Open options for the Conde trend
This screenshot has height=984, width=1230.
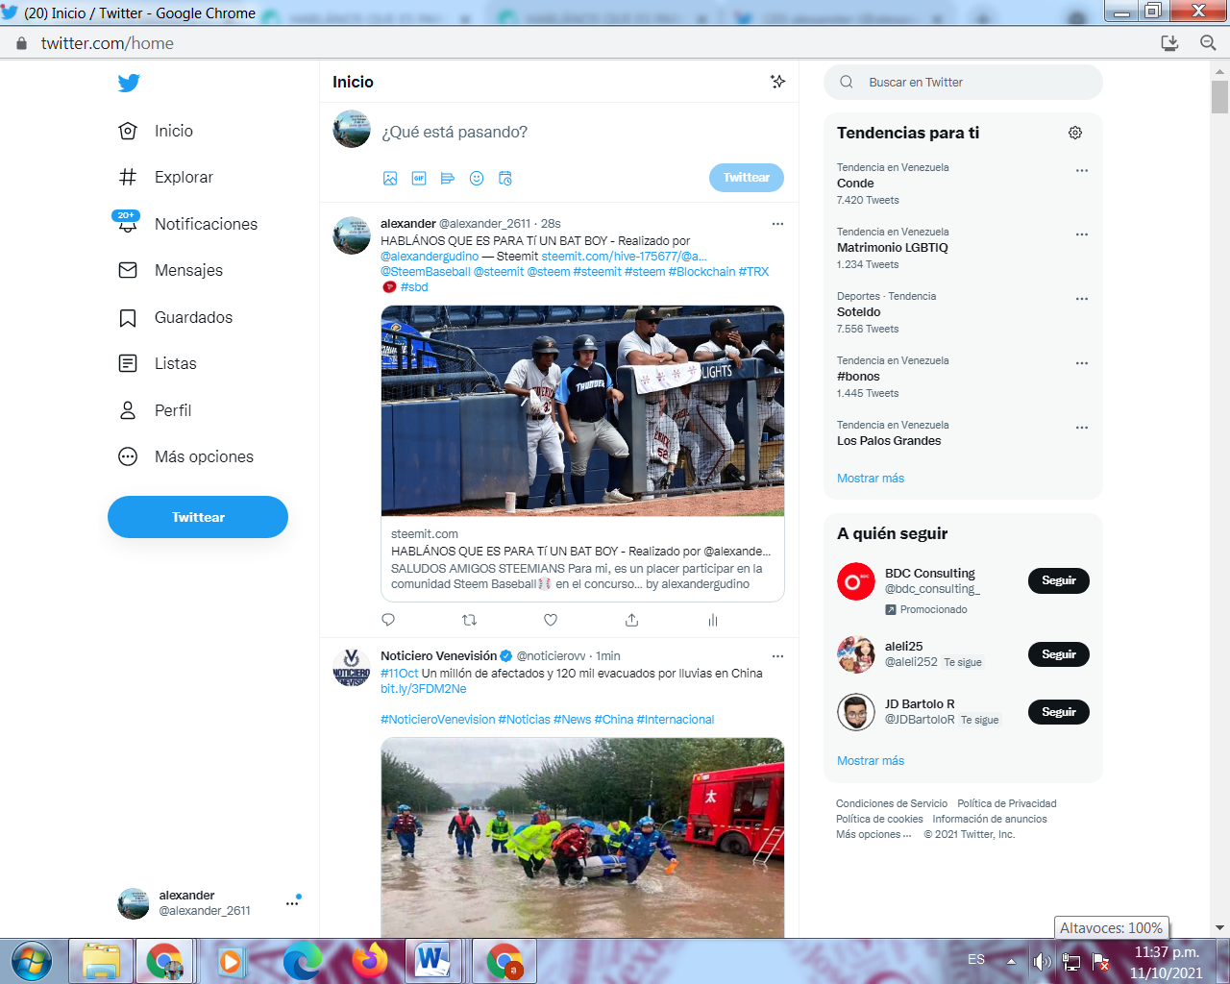pyautogui.click(x=1082, y=170)
